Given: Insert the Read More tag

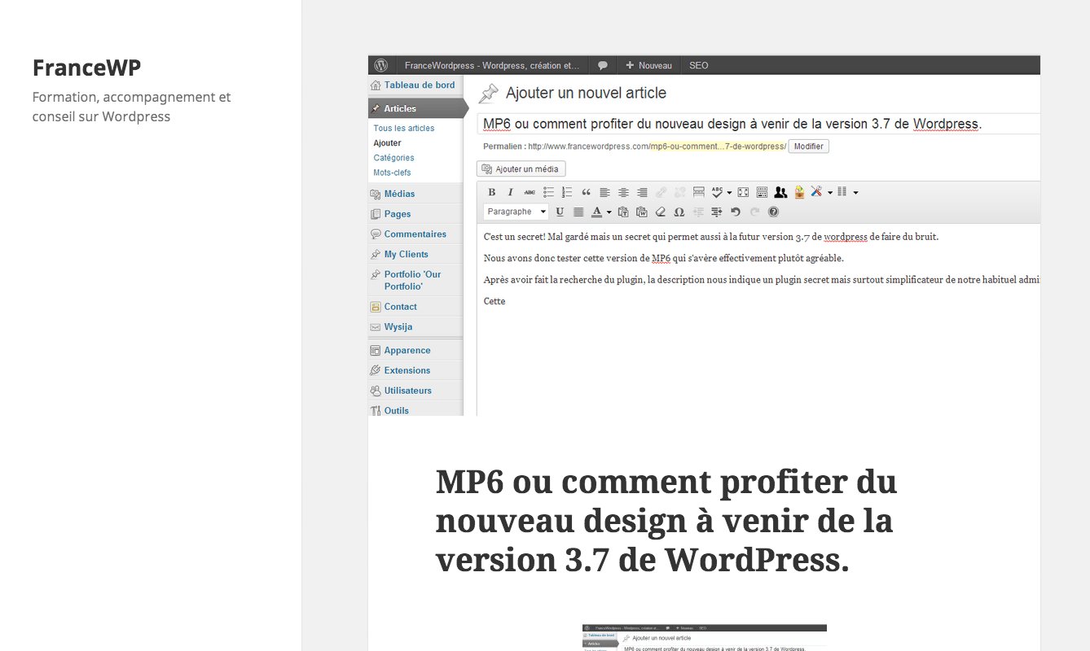Looking at the screenshot, I should [x=699, y=192].
